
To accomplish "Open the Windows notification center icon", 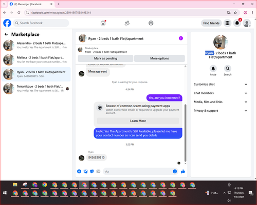I will click(x=251, y=193).
